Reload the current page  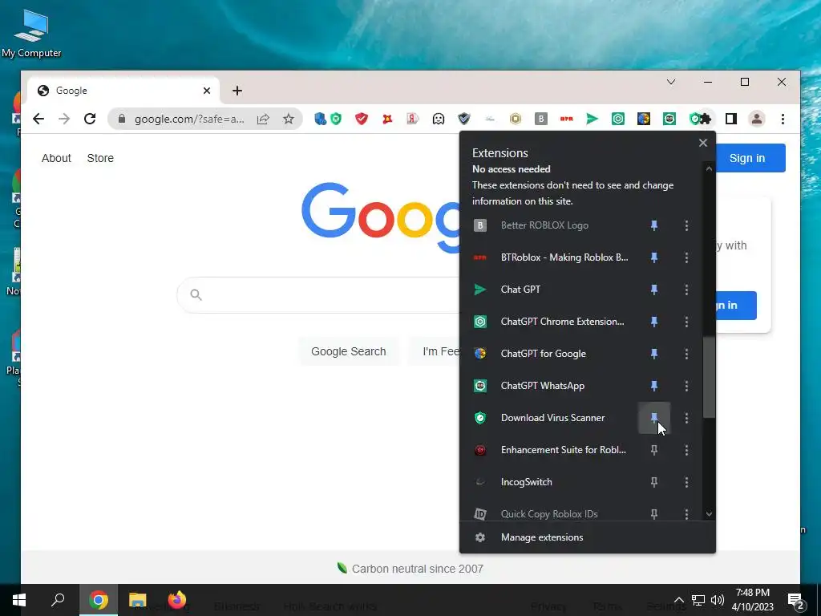[90, 119]
